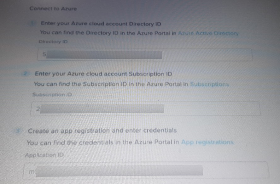280x184 pixels.
Task: Select 'Create an app registration and enter credentials' text
Action: [102, 131]
